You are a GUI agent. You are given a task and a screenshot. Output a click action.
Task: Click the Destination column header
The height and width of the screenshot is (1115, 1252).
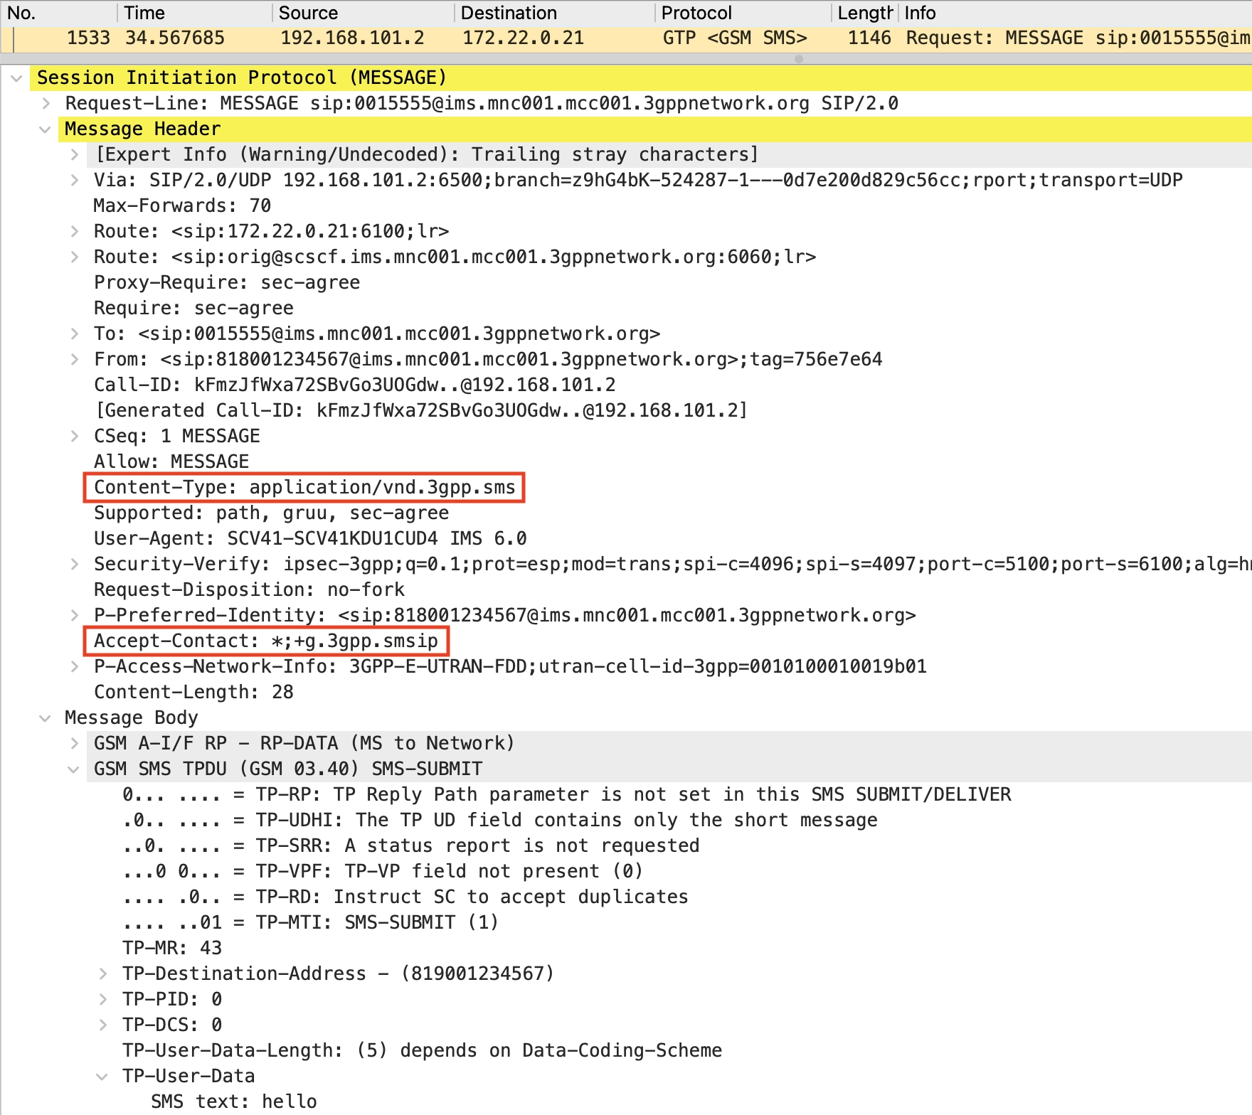click(509, 13)
